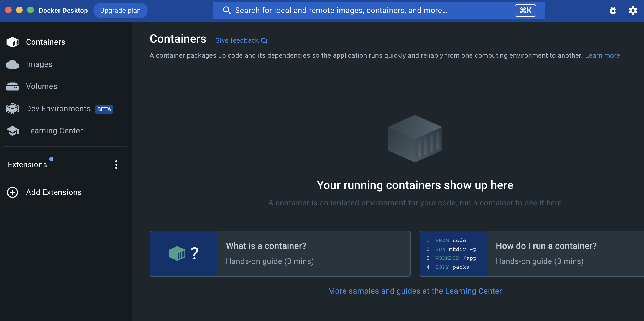Click the Dockerfile code thumbnail
Image resolution: width=644 pixels, height=321 pixels.
(x=454, y=254)
